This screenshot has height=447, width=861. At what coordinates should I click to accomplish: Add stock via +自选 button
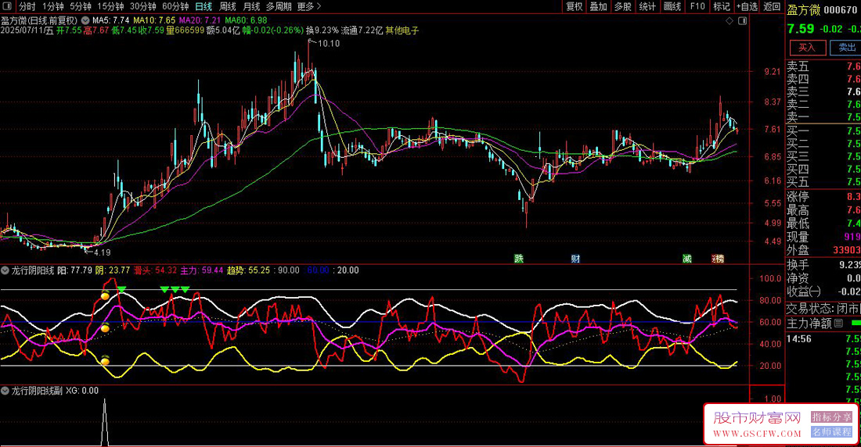point(747,6)
